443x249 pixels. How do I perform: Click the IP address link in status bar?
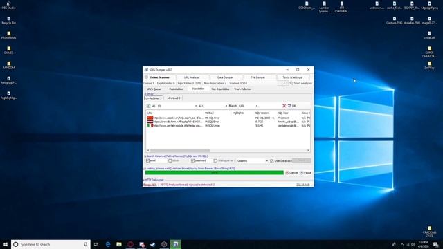click(x=303, y=185)
